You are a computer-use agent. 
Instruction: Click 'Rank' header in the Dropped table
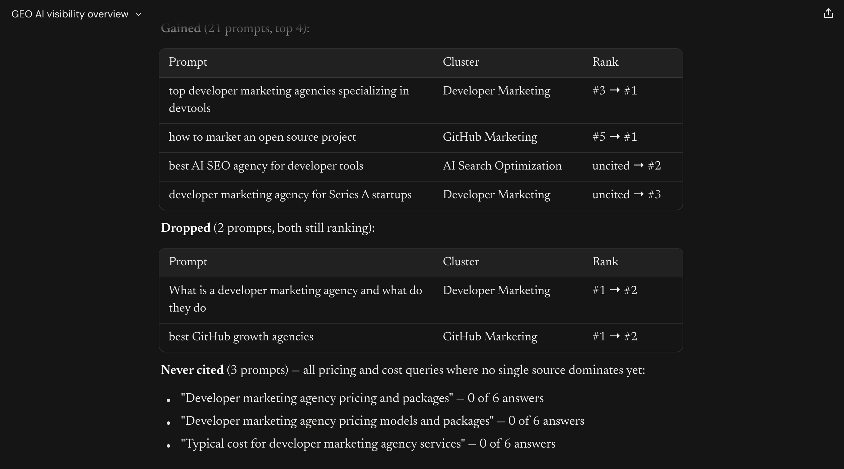coord(605,261)
